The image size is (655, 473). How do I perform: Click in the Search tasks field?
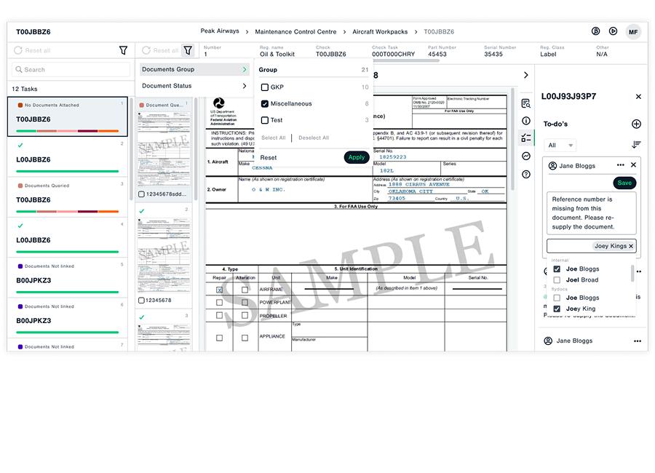(69, 68)
